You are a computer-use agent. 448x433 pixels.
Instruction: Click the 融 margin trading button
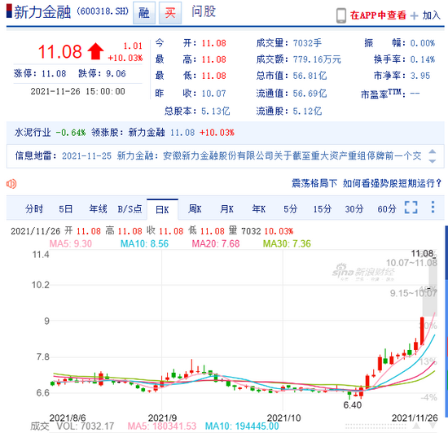[144, 13]
